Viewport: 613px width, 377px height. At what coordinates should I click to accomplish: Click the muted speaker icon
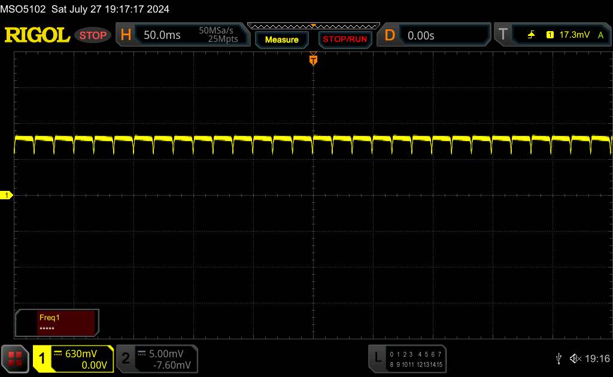[575, 358]
